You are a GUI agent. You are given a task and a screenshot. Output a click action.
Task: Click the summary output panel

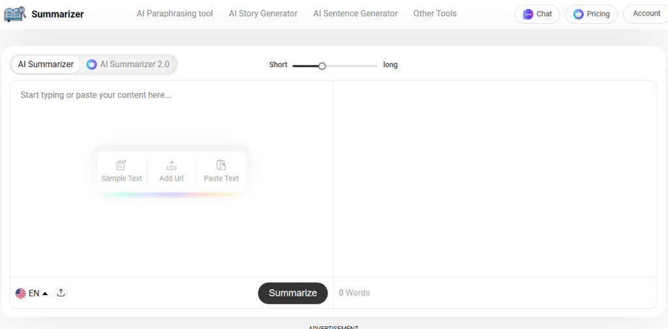pyautogui.click(x=496, y=179)
